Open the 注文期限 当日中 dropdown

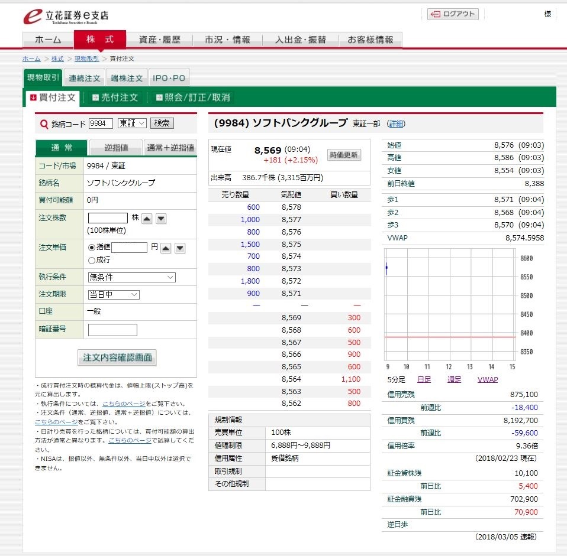[114, 295]
